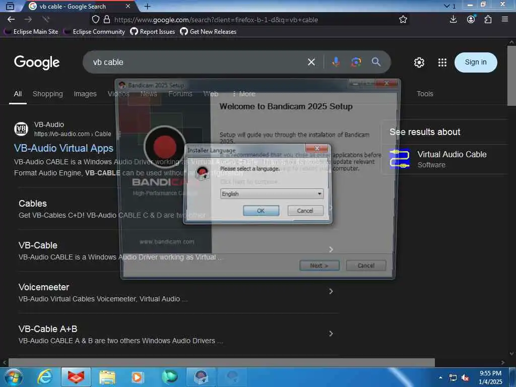Viewport: 516px width, 387px height.
Task: Select the Shopping results tab
Action: click(x=48, y=94)
